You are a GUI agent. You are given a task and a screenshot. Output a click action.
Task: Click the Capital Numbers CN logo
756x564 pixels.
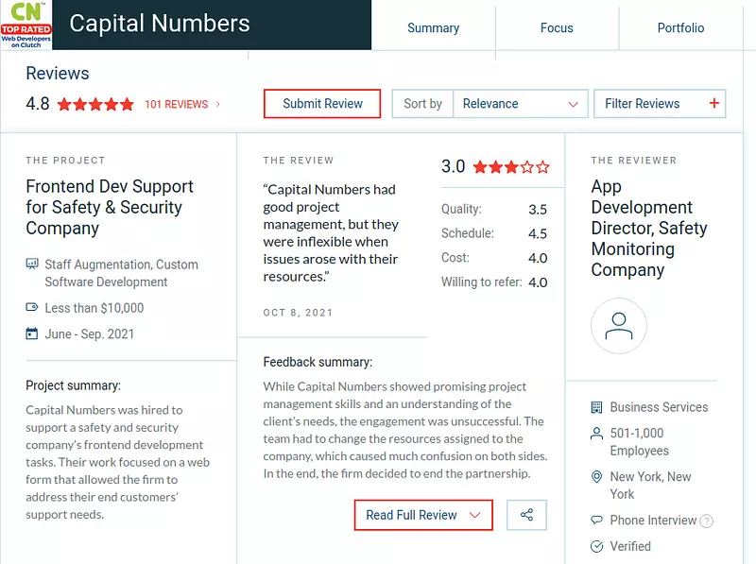26,25
